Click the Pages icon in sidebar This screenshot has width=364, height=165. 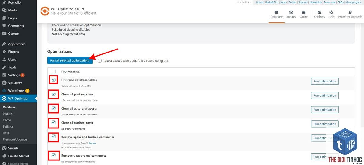click(4, 18)
